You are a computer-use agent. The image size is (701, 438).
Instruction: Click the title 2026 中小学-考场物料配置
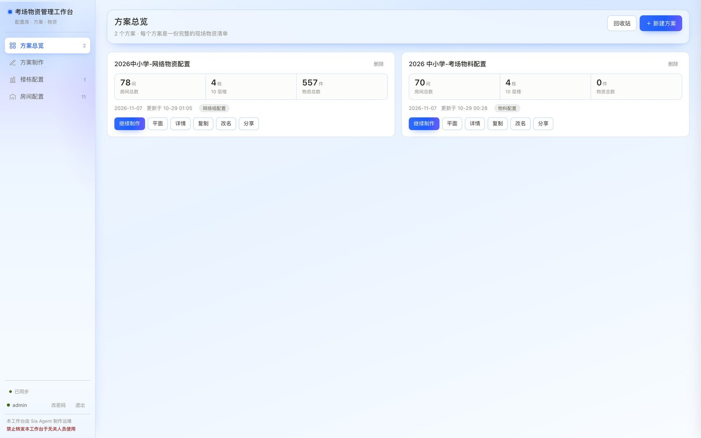[447, 64]
